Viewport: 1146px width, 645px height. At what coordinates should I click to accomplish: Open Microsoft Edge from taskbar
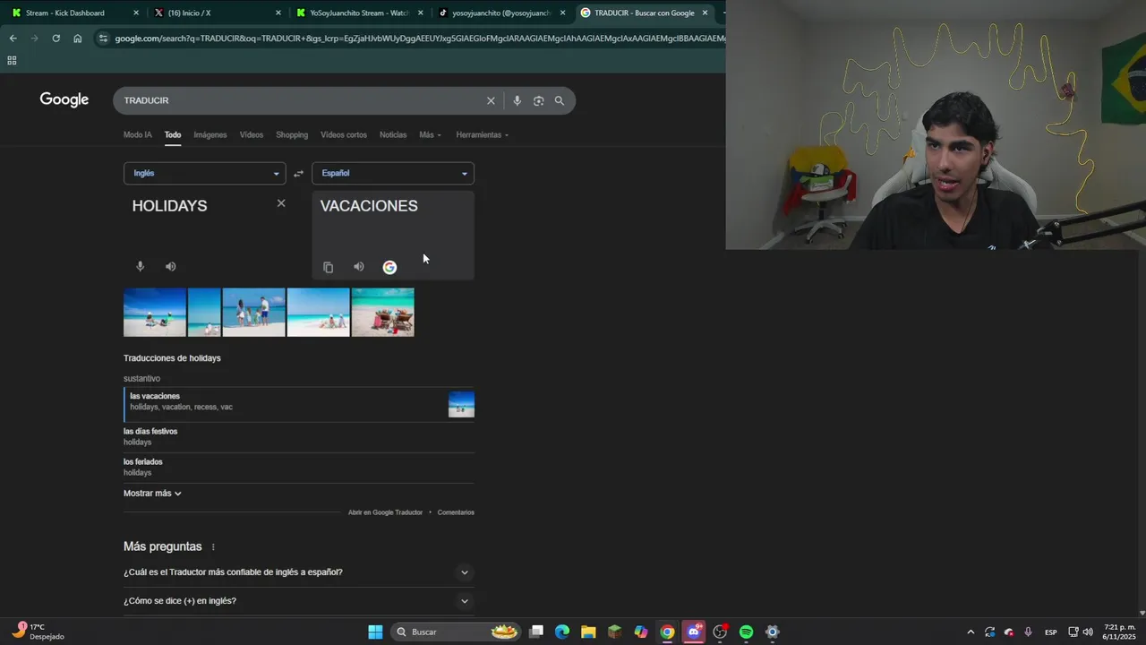point(562,632)
